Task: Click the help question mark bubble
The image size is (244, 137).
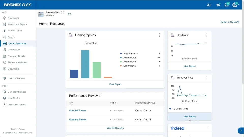Action: coord(241,131)
